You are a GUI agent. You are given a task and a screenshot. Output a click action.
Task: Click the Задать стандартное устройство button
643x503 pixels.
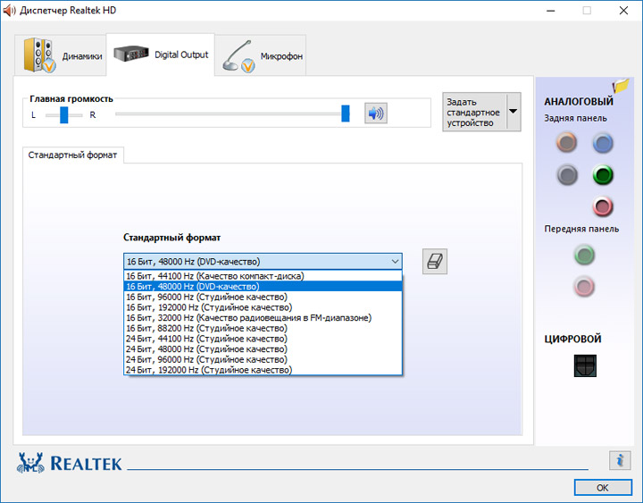pyautogui.click(x=474, y=112)
